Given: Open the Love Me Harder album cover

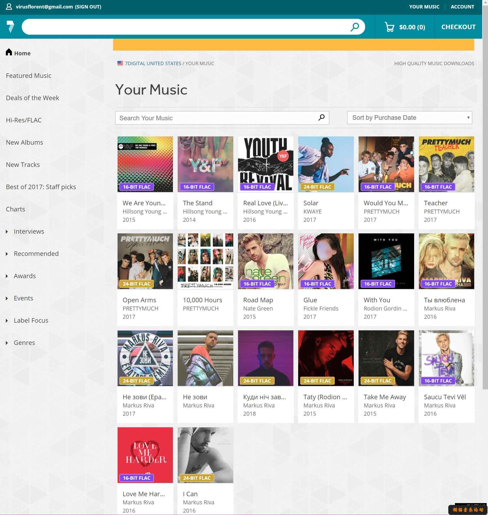Looking at the screenshot, I should coord(145,455).
